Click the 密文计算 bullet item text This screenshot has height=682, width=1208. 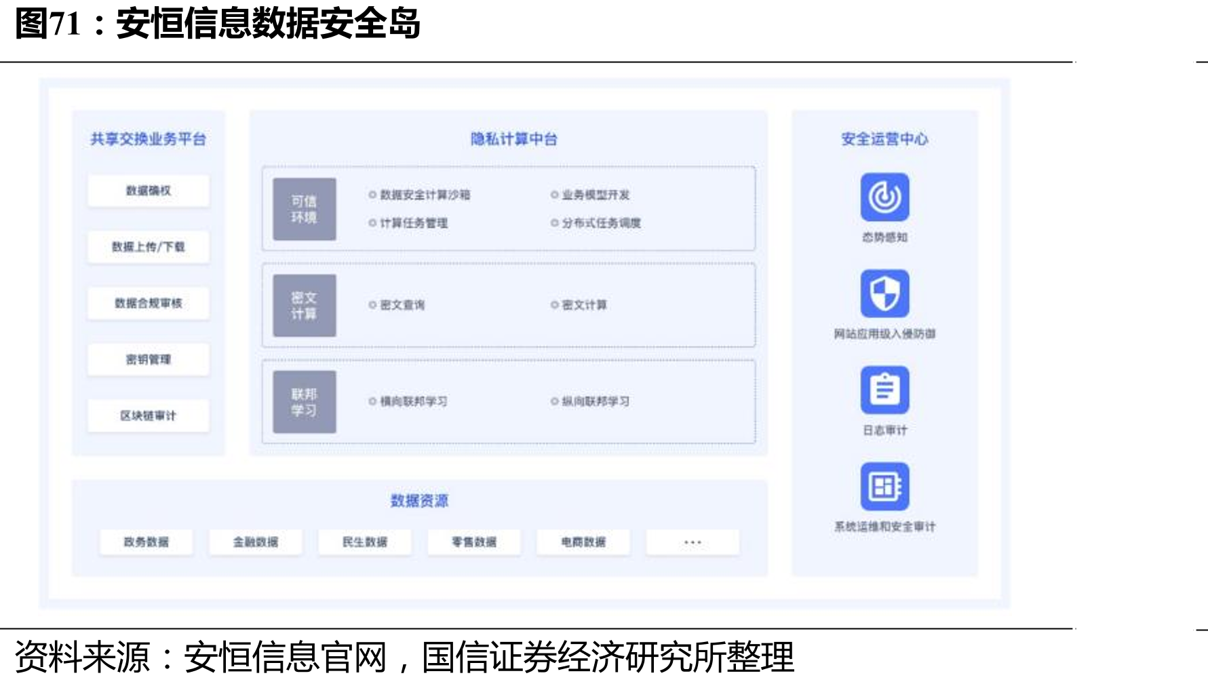pos(579,305)
